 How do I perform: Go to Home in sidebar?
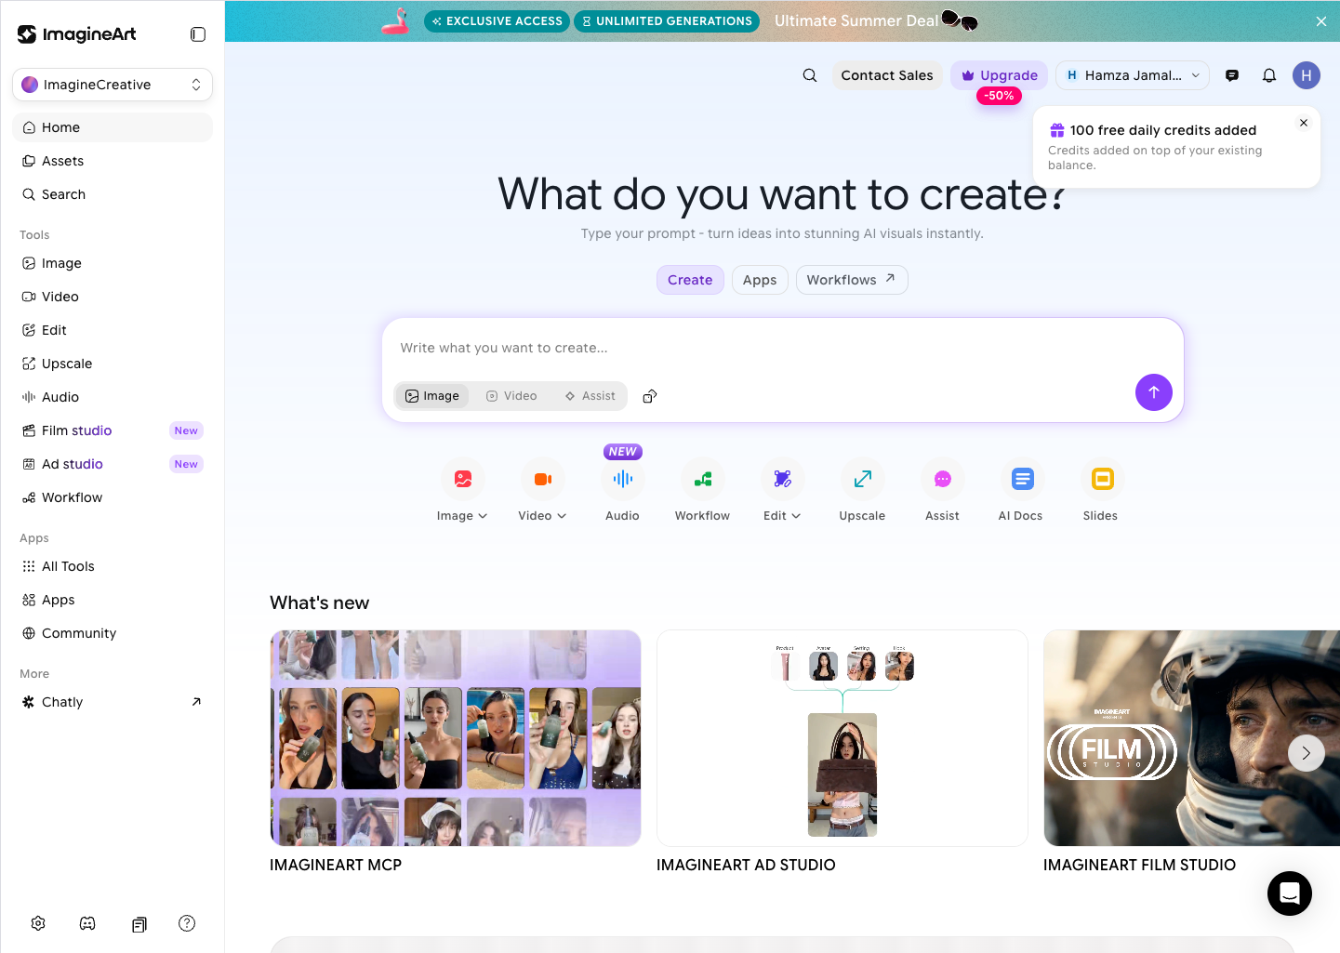tap(113, 127)
